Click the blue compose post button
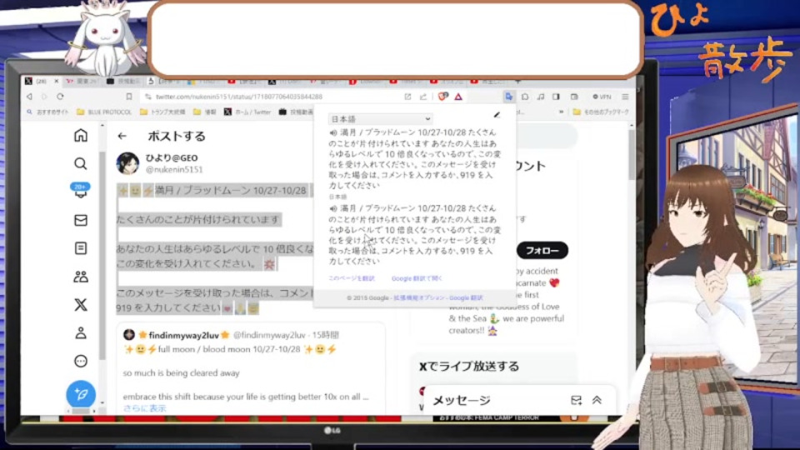Image resolution: width=800 pixels, height=450 pixels. pos(81,394)
